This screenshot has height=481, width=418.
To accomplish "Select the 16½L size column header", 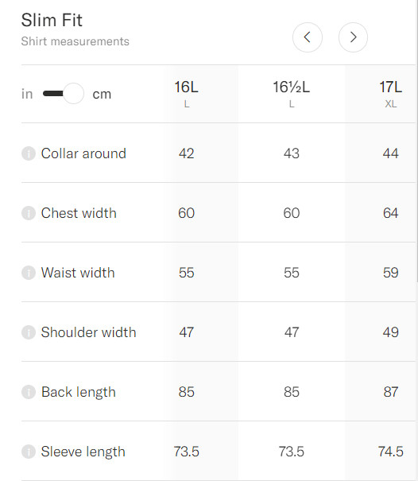I will click(292, 94).
